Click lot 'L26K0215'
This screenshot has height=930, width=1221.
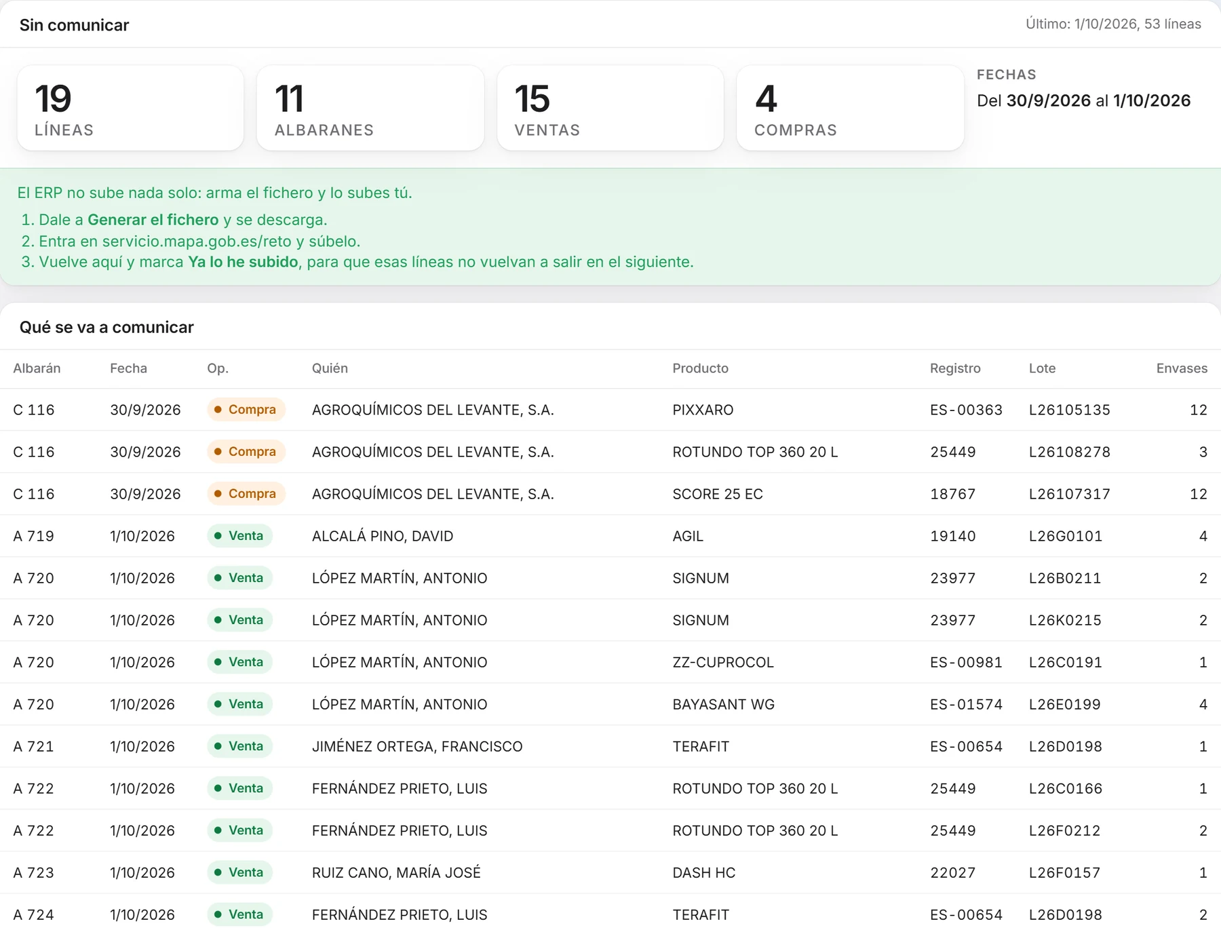point(1065,620)
